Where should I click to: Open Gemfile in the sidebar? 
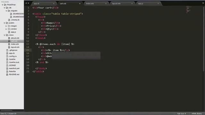coord(12,59)
